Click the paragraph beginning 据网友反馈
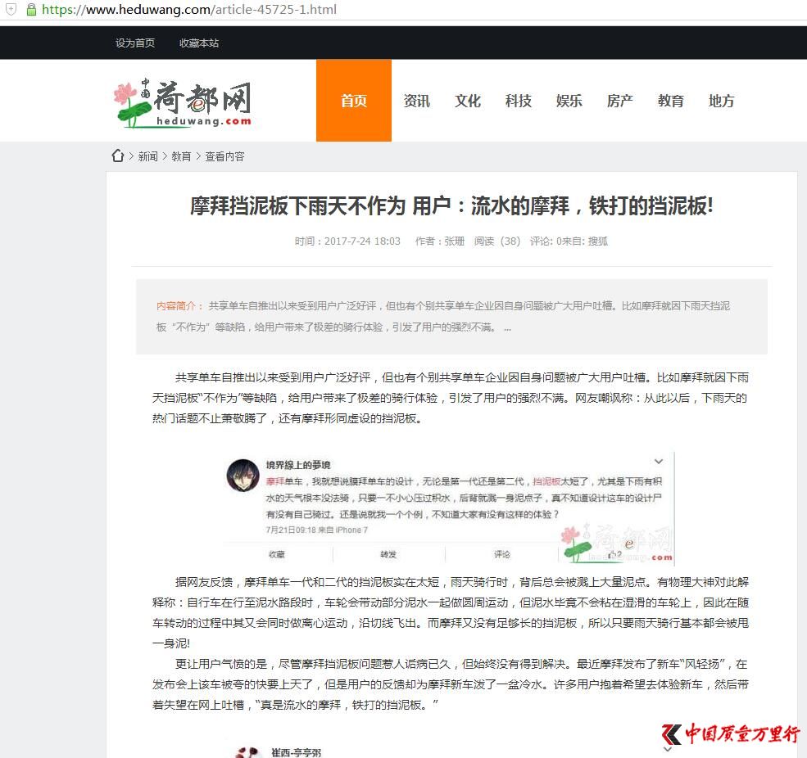 tap(451, 612)
